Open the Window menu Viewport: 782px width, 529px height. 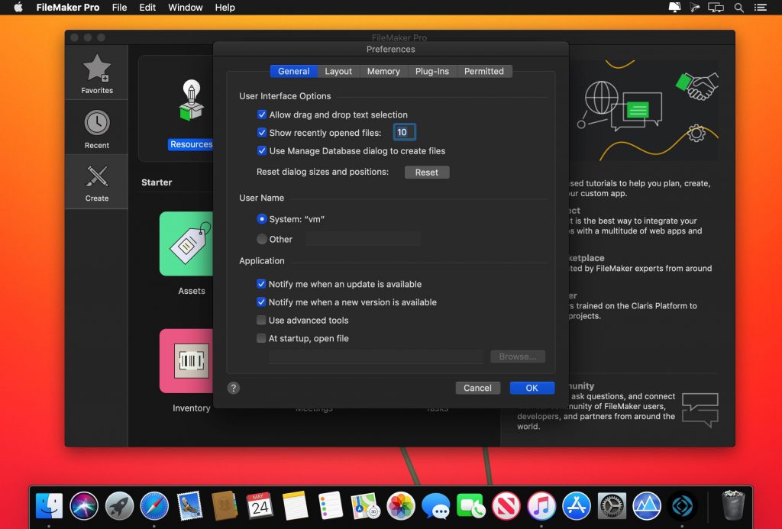point(185,8)
